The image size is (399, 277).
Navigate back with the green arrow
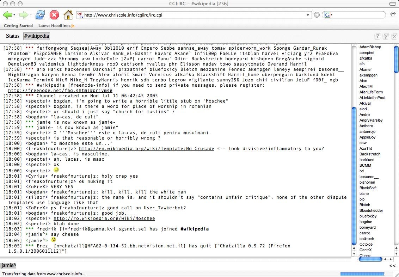[x=7, y=15]
